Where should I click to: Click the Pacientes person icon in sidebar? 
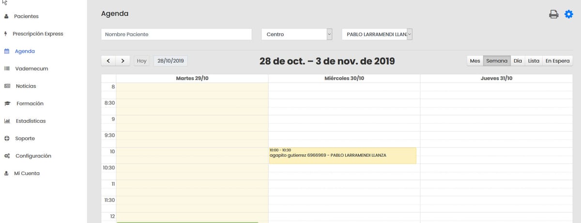[6, 16]
